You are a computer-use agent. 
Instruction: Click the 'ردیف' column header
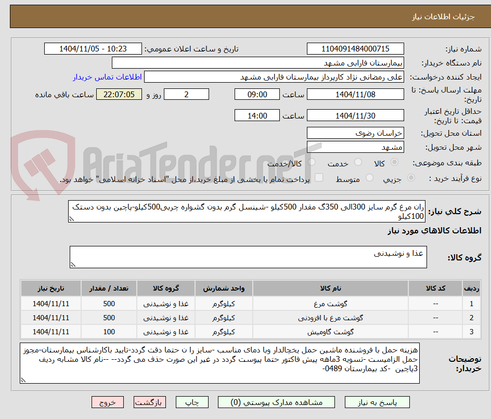pyautogui.click(x=472, y=288)
